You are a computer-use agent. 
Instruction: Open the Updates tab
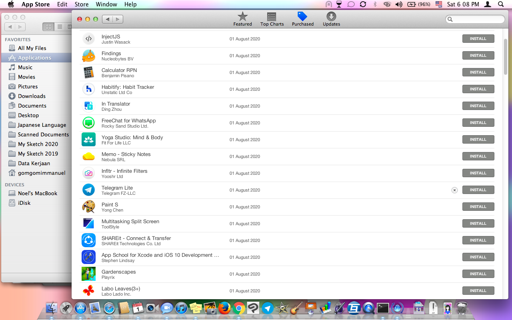pyautogui.click(x=331, y=19)
